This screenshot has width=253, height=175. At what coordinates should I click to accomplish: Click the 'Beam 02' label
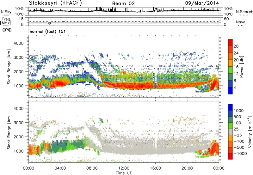[123, 3]
